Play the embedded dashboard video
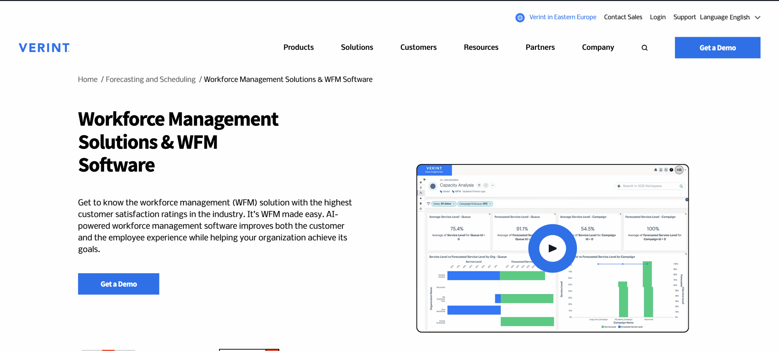The width and height of the screenshot is (779, 351). (x=552, y=248)
